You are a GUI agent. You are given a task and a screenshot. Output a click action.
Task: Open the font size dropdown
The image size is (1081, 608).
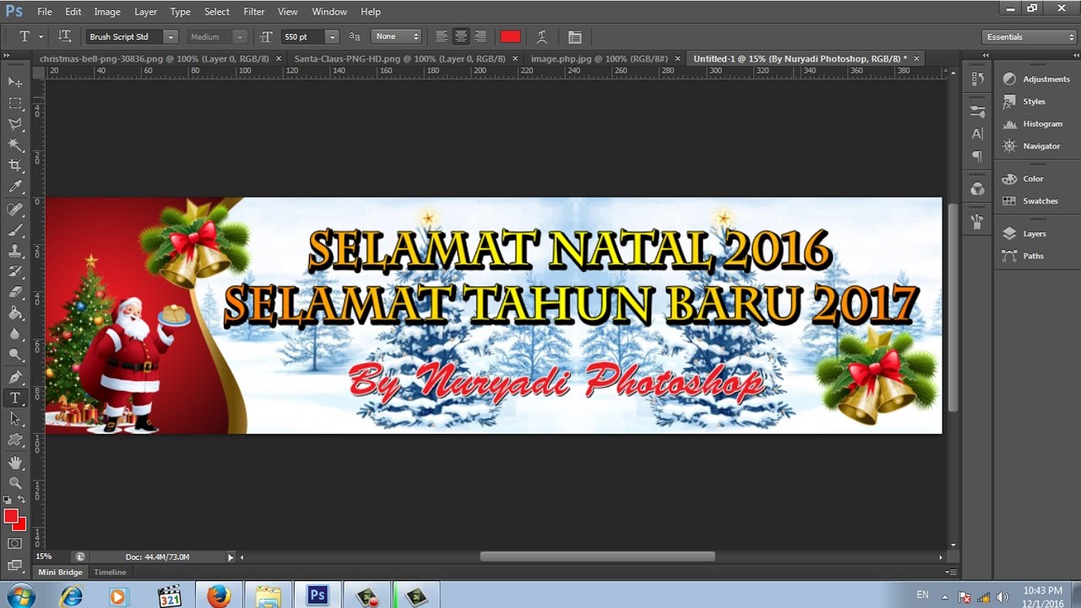(332, 36)
